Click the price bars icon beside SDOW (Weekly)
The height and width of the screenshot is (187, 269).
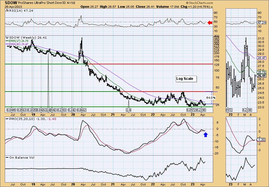(7, 37)
